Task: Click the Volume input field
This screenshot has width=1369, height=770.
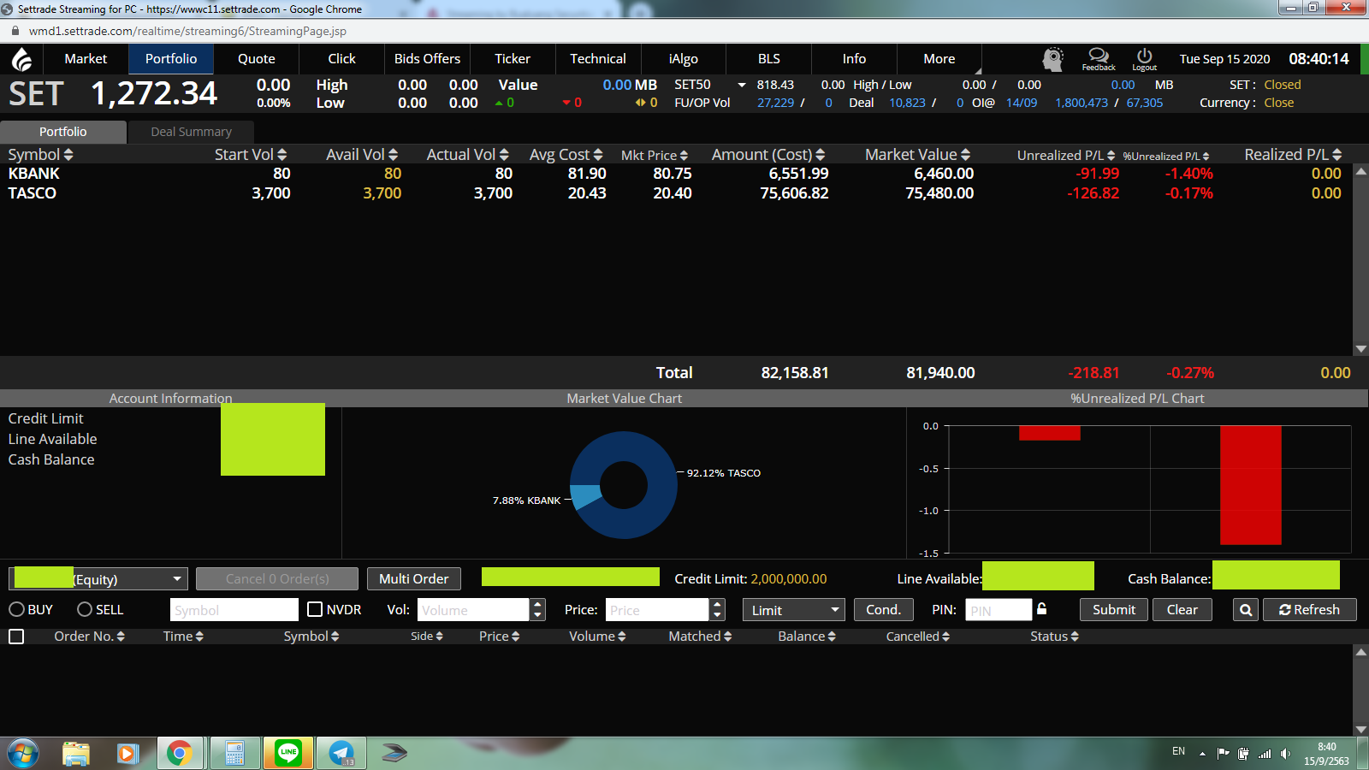Action: click(x=474, y=610)
